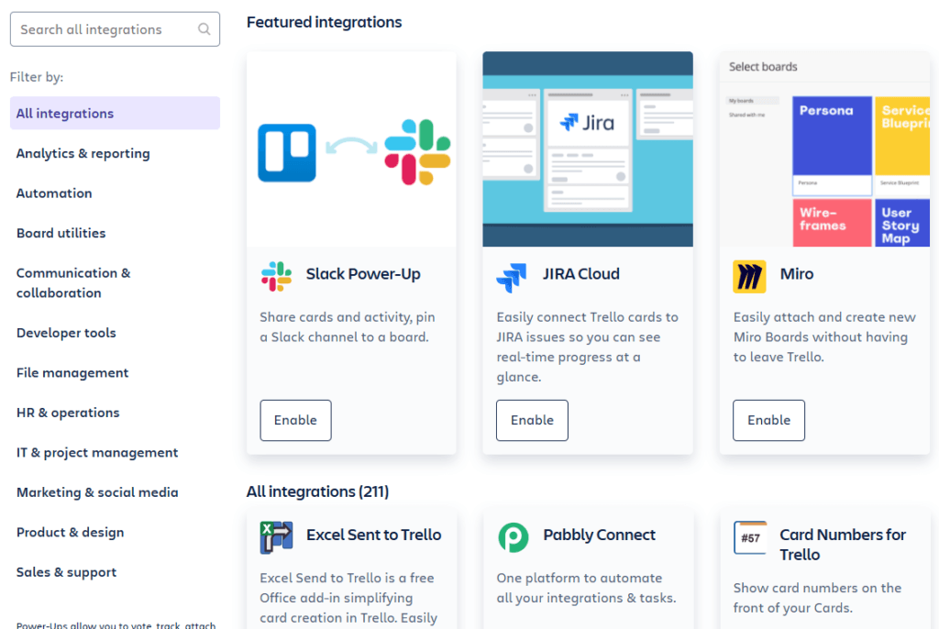Open the JIRA Cloud title

tap(580, 274)
